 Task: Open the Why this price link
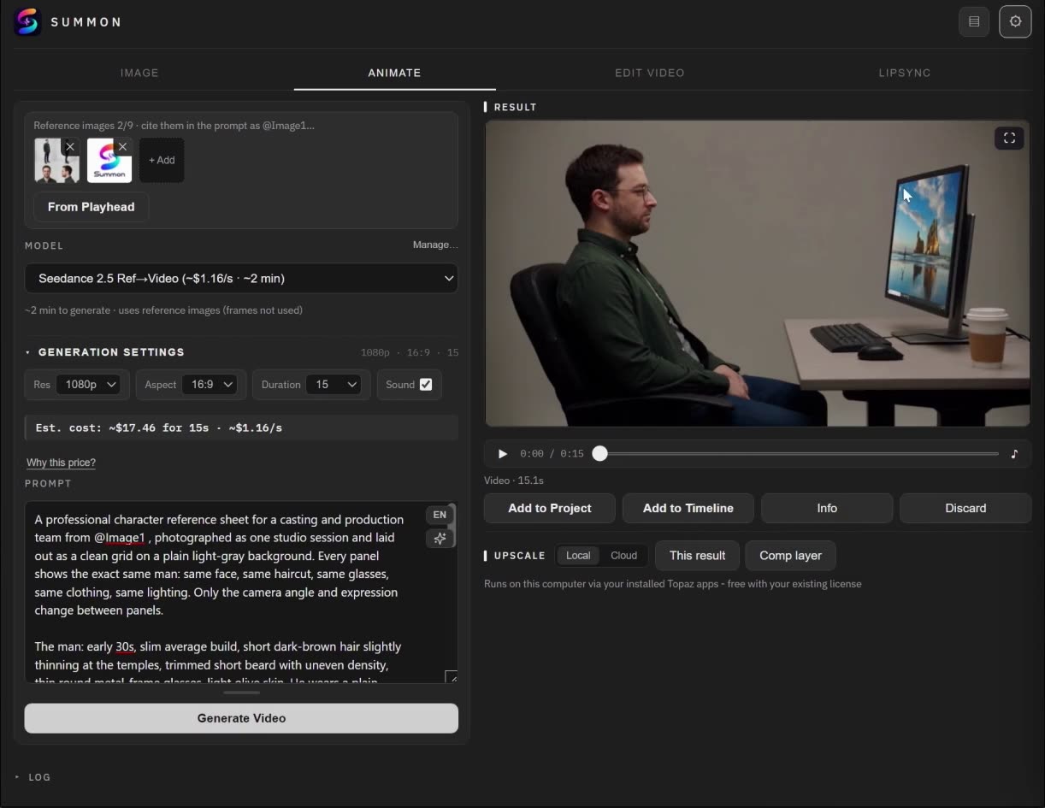61,463
